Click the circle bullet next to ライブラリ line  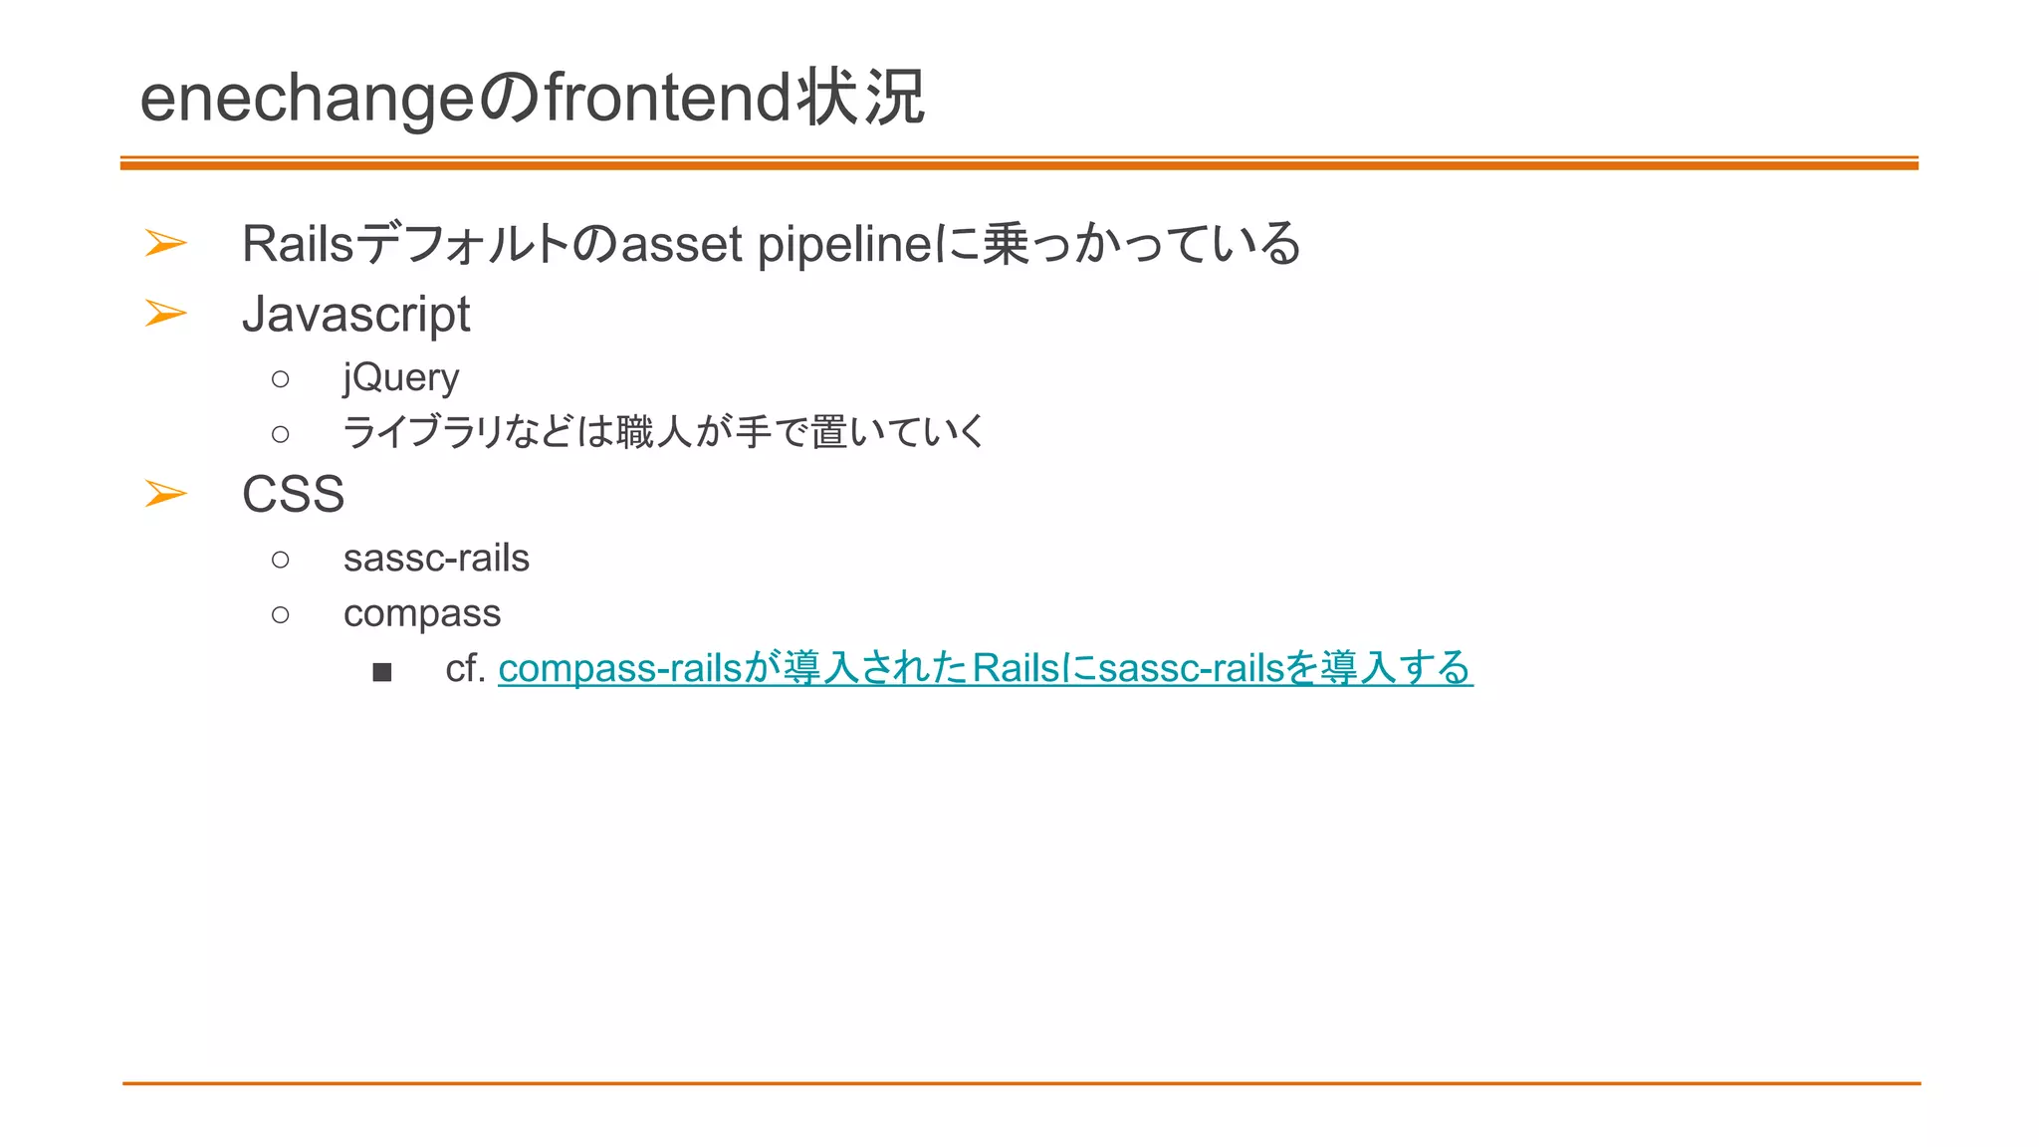[281, 434]
